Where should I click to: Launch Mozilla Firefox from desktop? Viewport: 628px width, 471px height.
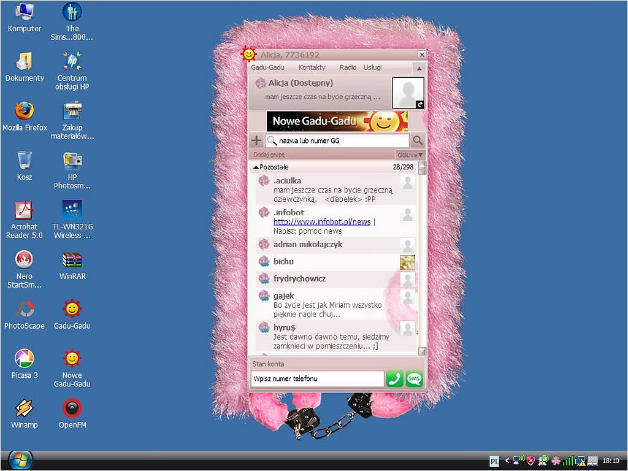pos(25,117)
